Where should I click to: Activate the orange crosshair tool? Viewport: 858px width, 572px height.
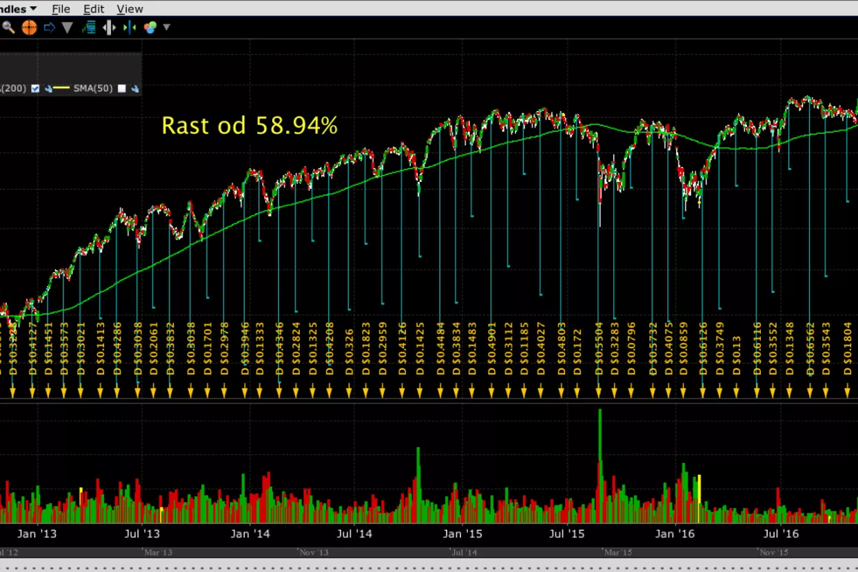(29, 28)
